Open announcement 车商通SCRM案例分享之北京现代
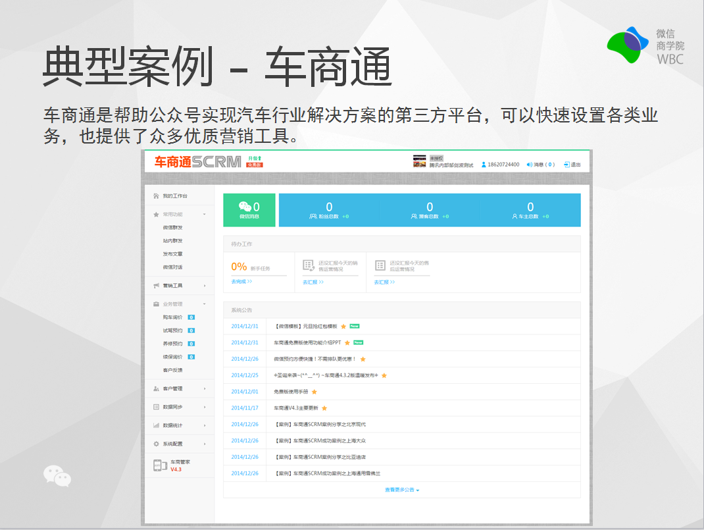 click(320, 425)
